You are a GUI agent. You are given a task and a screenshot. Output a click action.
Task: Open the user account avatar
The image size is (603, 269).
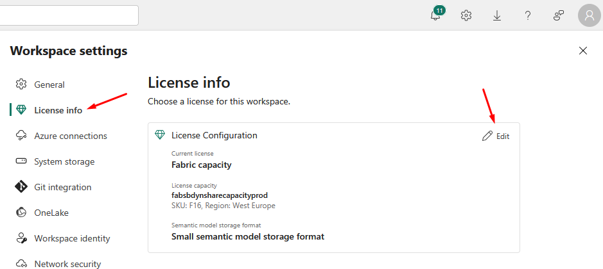(589, 15)
